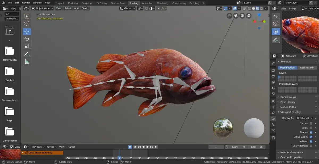Open Render properties tab

[273, 70]
